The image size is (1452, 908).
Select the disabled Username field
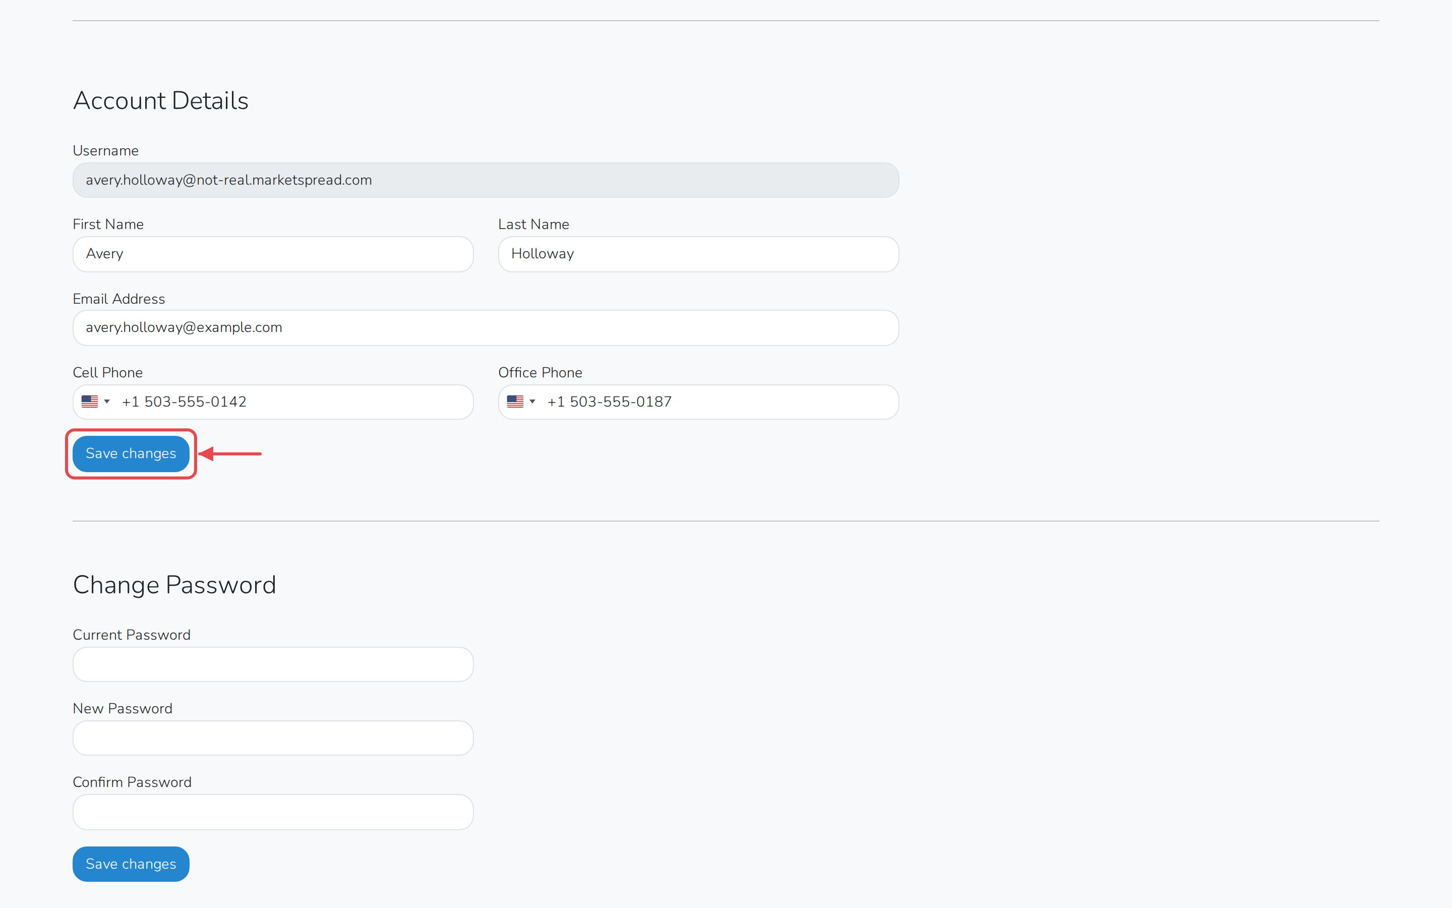pyautogui.click(x=486, y=180)
